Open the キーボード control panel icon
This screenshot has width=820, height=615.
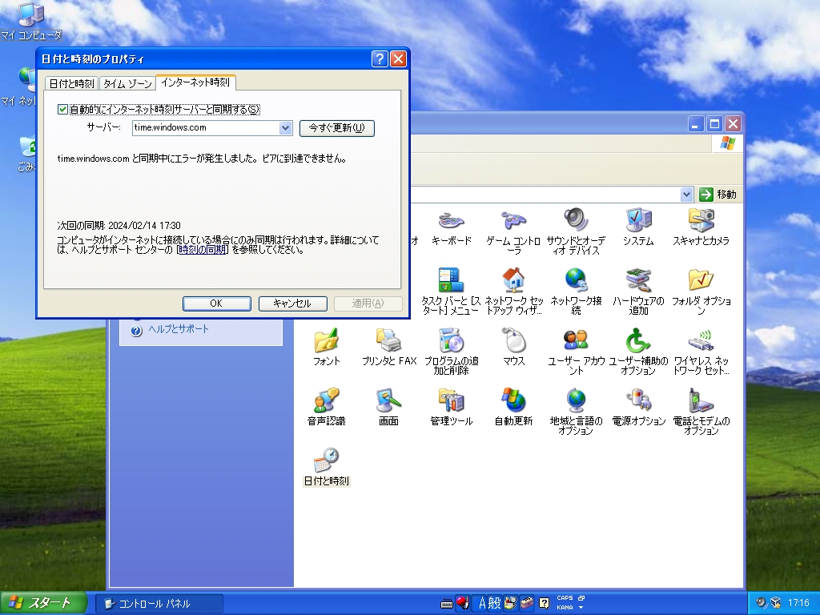pyautogui.click(x=451, y=228)
